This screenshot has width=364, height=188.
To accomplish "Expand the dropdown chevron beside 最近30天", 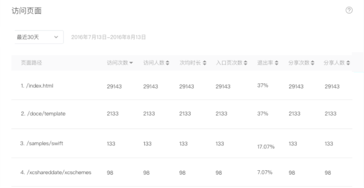I will coord(56,37).
